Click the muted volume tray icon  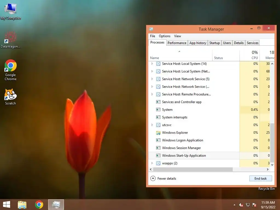pyautogui.click(x=241, y=205)
